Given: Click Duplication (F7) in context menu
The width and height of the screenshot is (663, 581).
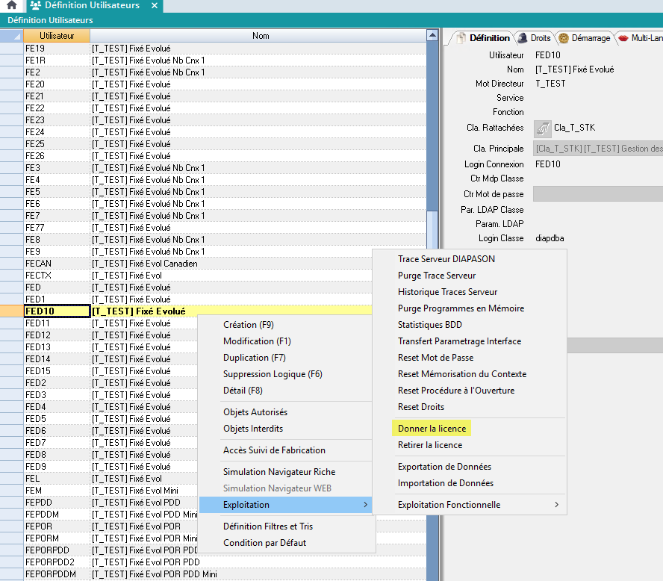Looking at the screenshot, I should (255, 358).
